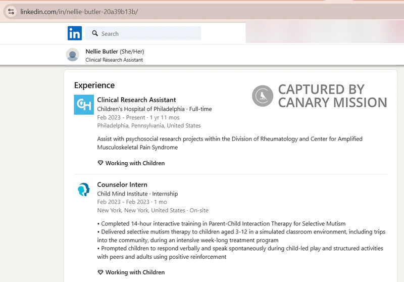Click the name Nellie Butler in sticky header
Screen dimensions: 404x282
102,52
